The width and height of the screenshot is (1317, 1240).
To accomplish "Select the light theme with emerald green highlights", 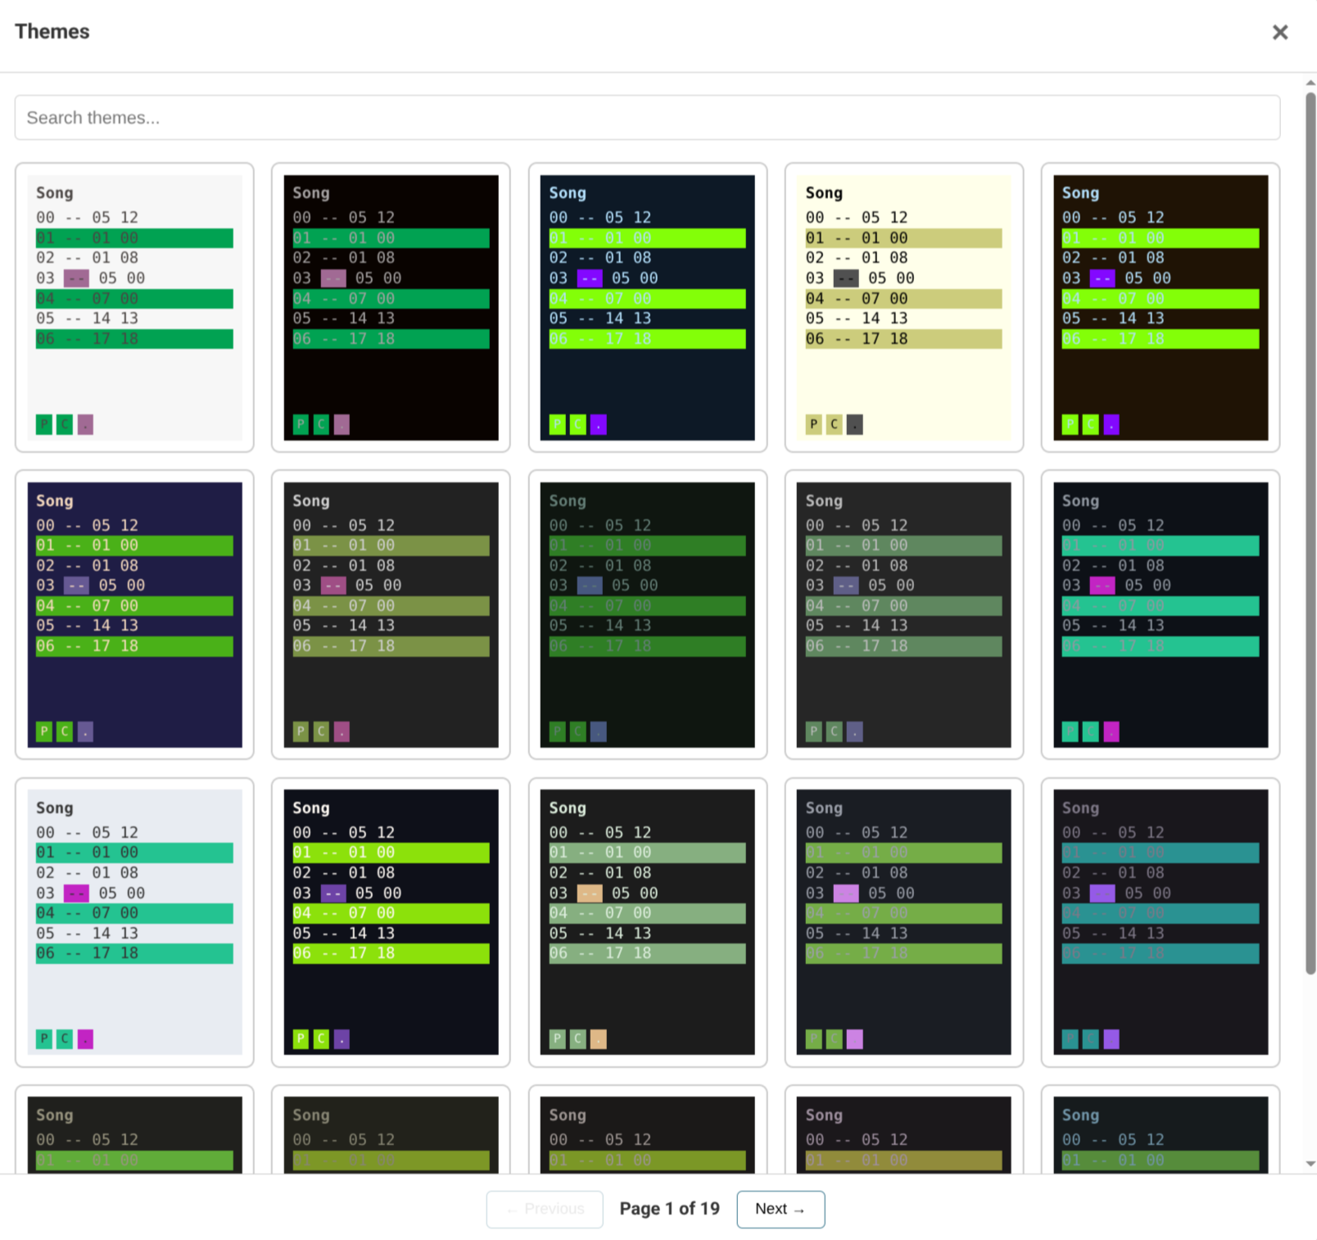I will pos(134,307).
